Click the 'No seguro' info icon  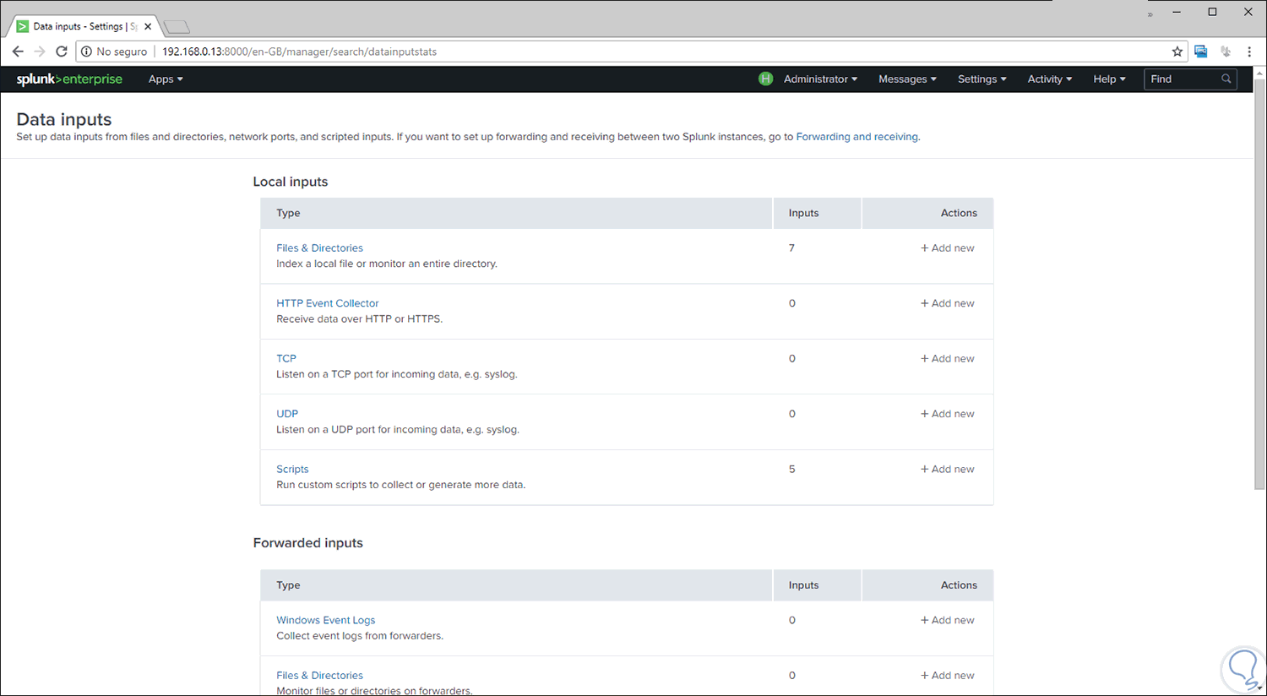click(x=85, y=51)
